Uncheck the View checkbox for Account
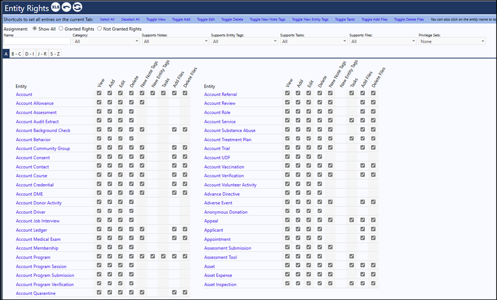 click(99, 93)
